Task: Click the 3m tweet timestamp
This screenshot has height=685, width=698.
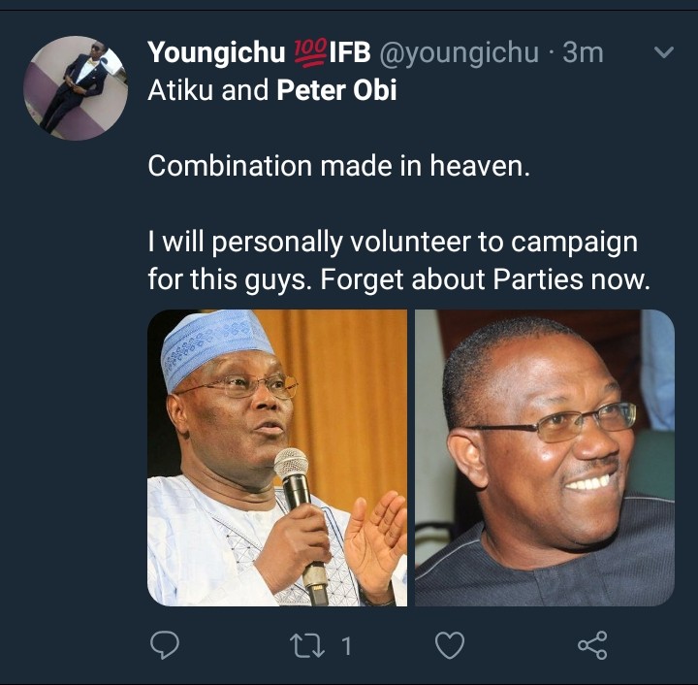Action: (583, 52)
